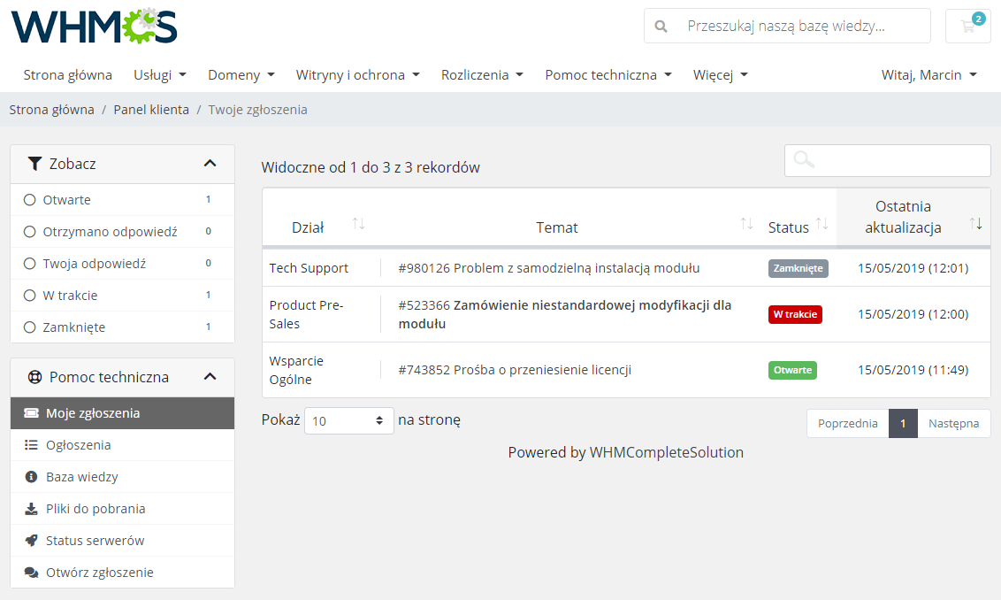Open the Rozliczenia menu
This screenshot has width=1001, height=600.
click(482, 75)
